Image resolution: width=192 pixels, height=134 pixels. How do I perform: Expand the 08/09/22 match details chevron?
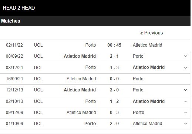(x=185, y=56)
